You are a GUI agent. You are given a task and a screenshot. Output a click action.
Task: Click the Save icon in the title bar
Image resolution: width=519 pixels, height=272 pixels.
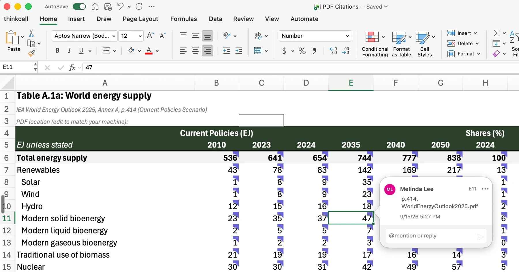point(108,7)
